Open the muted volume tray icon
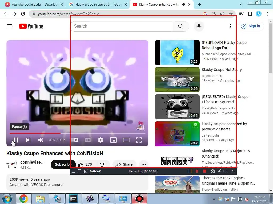Image resolution: width=273 pixels, height=204 pixels. tap(246, 199)
